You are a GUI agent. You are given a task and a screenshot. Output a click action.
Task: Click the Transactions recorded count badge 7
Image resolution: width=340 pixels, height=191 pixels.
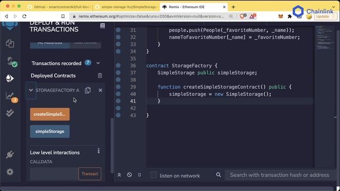88,63
